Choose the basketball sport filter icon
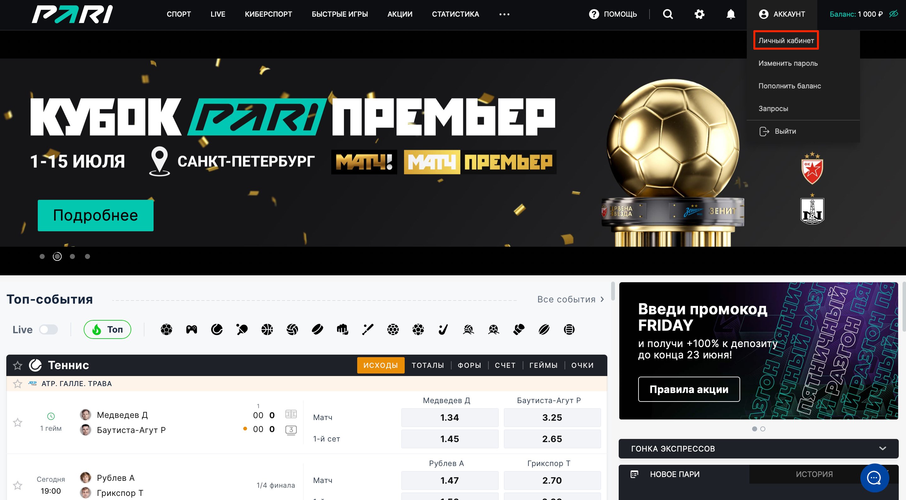Image resolution: width=906 pixels, height=500 pixels. [x=267, y=329]
